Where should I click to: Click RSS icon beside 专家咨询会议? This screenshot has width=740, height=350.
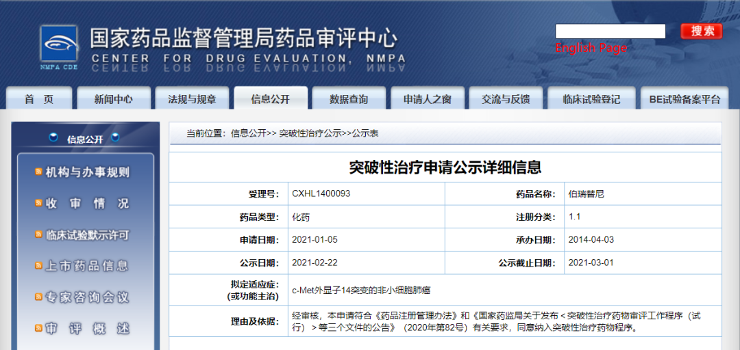(39, 297)
